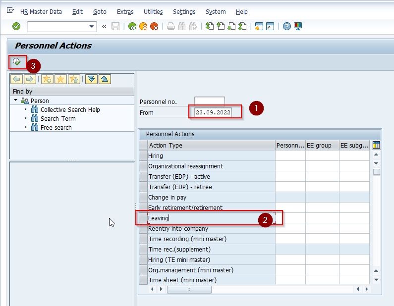
Task: Open the HR Master Data menu
Action: tap(41, 12)
